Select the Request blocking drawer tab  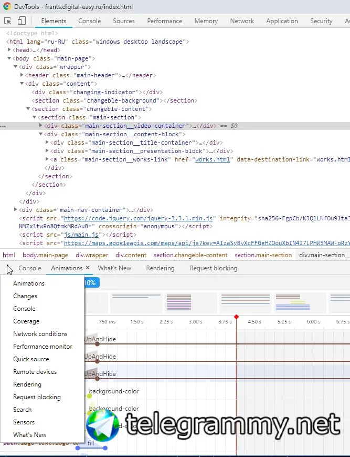(x=214, y=268)
